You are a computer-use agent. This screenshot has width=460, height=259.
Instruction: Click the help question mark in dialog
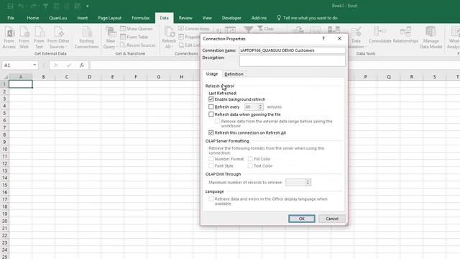point(323,38)
